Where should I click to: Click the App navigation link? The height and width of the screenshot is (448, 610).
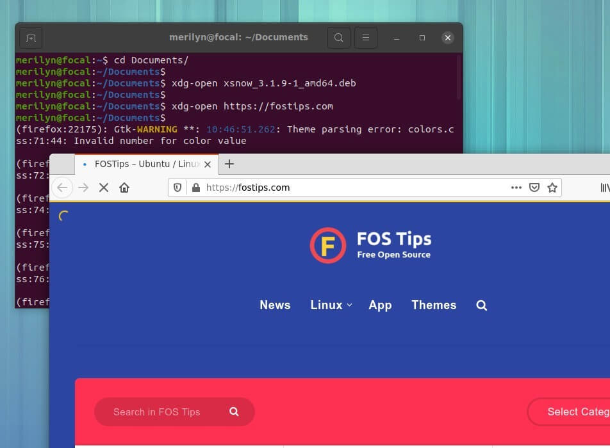click(x=380, y=305)
